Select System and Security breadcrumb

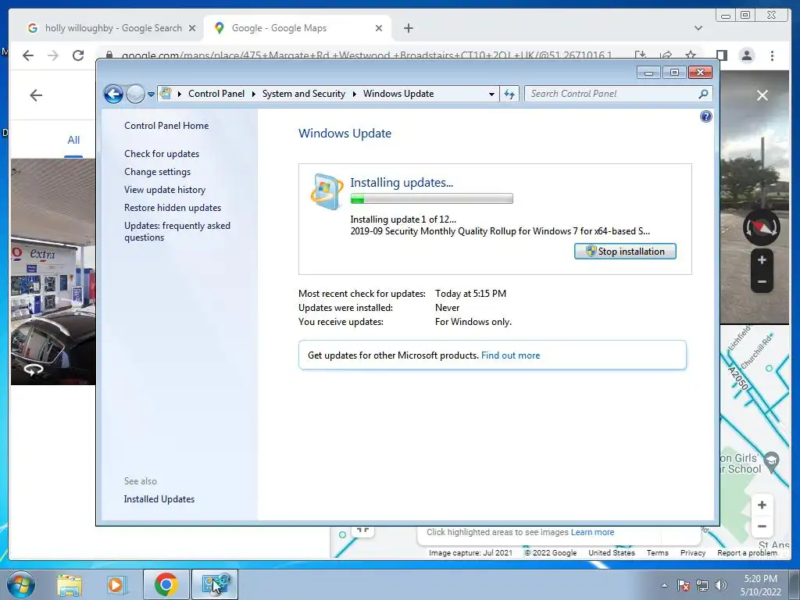[304, 94]
